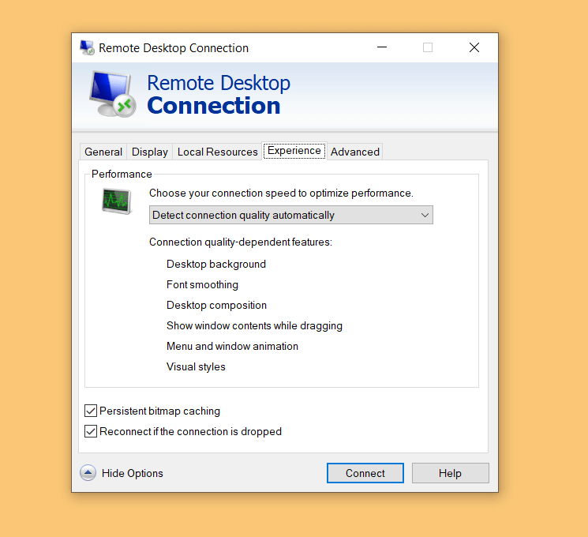Click the Connect button
Screen dimensions: 588x537
pyautogui.click(x=365, y=473)
